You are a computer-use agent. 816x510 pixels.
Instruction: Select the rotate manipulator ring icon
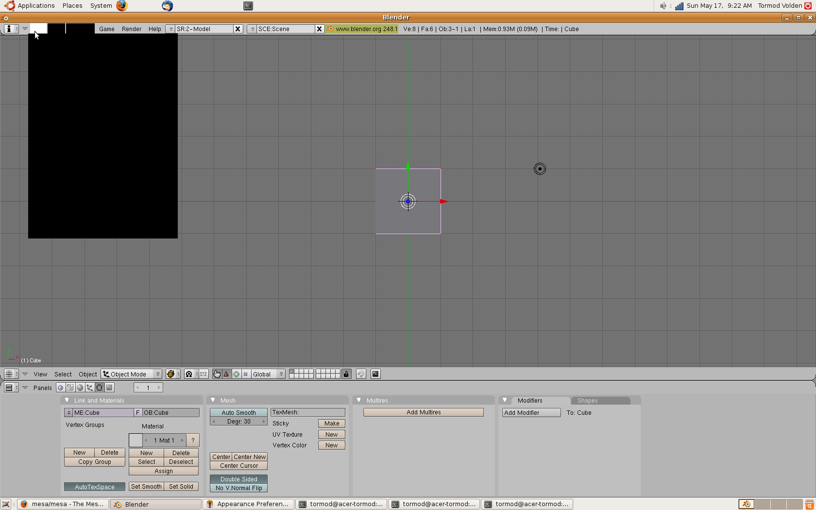pyautogui.click(x=236, y=374)
